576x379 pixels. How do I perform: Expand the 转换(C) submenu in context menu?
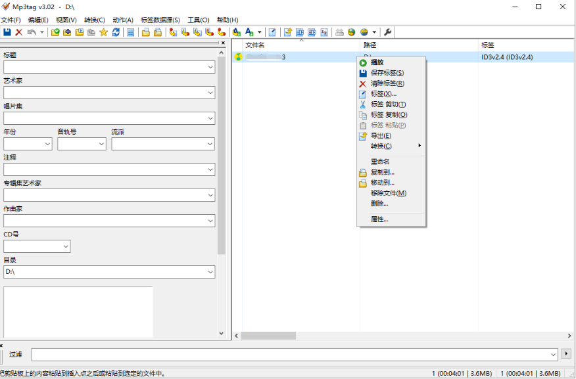[391, 146]
